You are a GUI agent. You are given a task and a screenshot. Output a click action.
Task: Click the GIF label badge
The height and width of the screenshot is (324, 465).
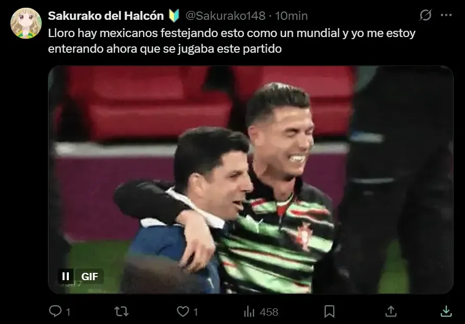coord(90,276)
